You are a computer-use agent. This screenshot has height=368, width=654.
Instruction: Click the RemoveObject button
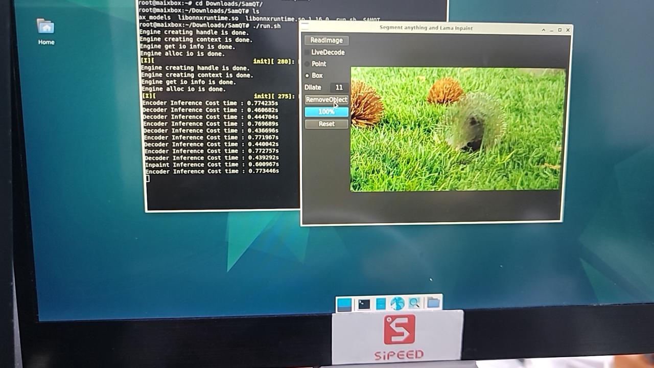tap(326, 100)
